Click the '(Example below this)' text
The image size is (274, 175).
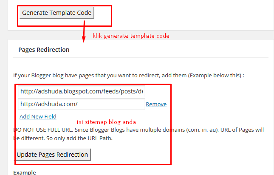click(215, 76)
